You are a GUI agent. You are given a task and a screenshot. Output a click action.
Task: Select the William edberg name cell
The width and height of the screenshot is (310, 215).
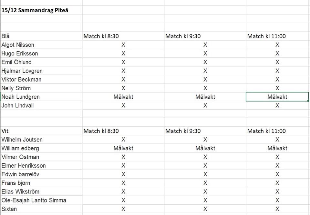20,148
